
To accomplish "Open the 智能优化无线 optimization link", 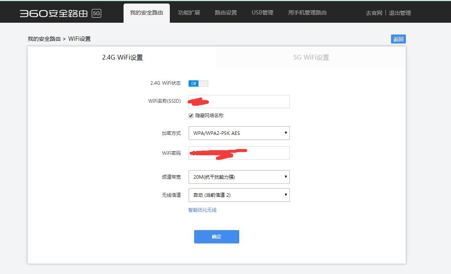I will (x=202, y=210).
